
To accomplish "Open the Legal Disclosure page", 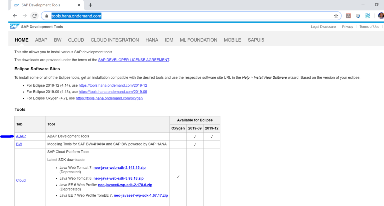I will pyautogui.click(x=323, y=26).
